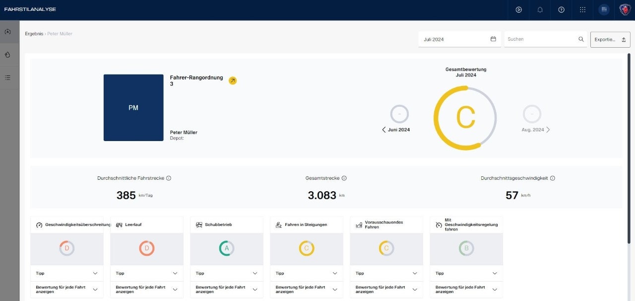The height and width of the screenshot is (301, 635).
Task: Expand per-trip rating under Schubbetrieb
Action: pos(227,290)
